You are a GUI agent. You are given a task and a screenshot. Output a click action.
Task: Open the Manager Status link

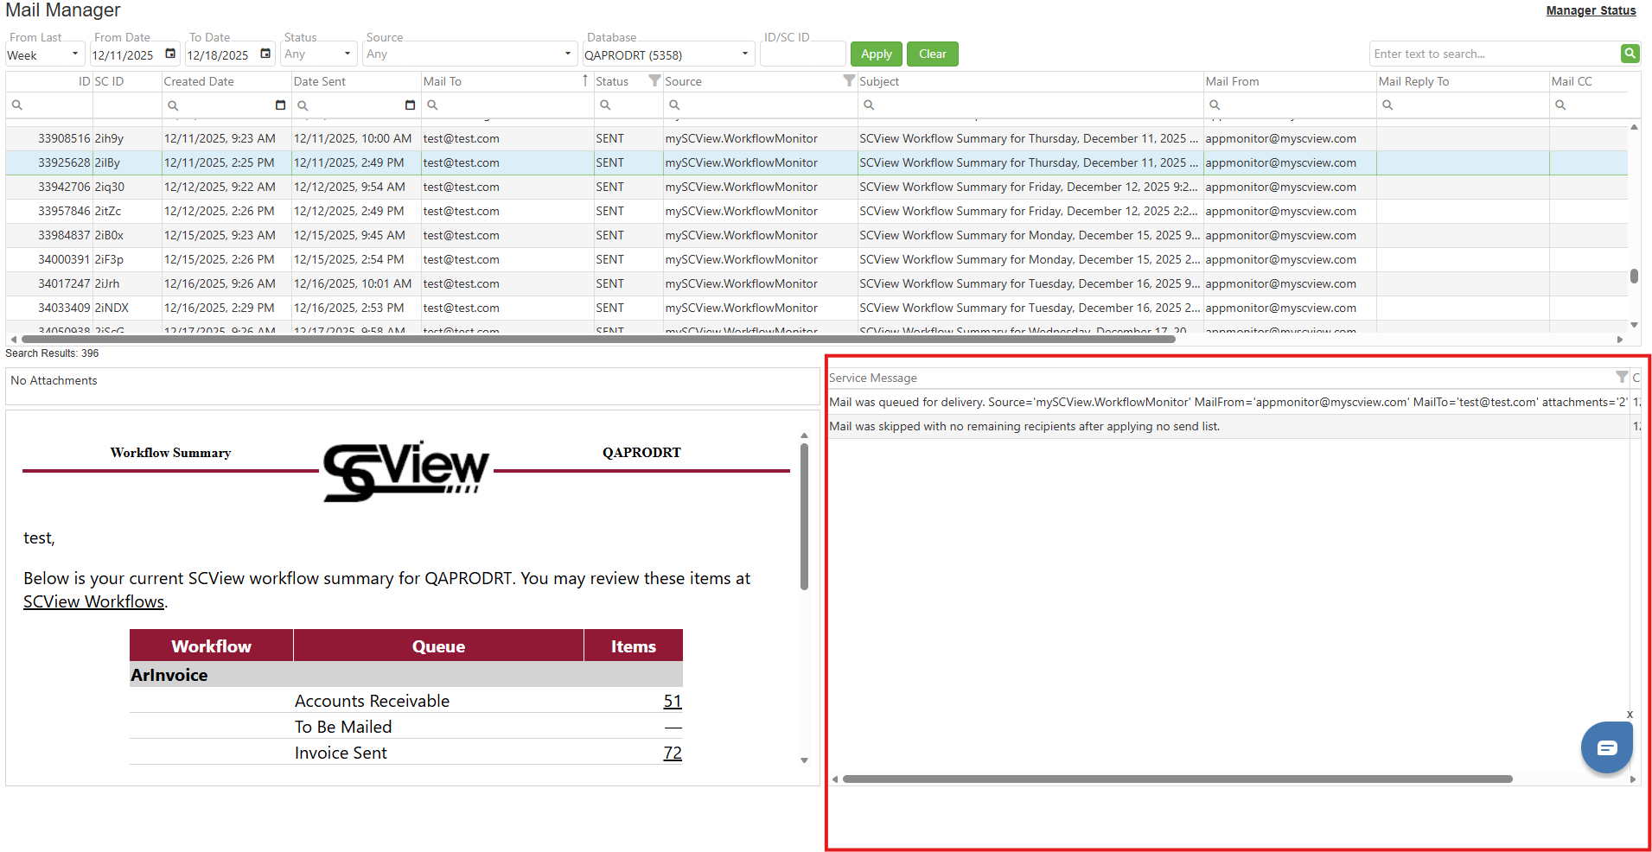[x=1591, y=10]
